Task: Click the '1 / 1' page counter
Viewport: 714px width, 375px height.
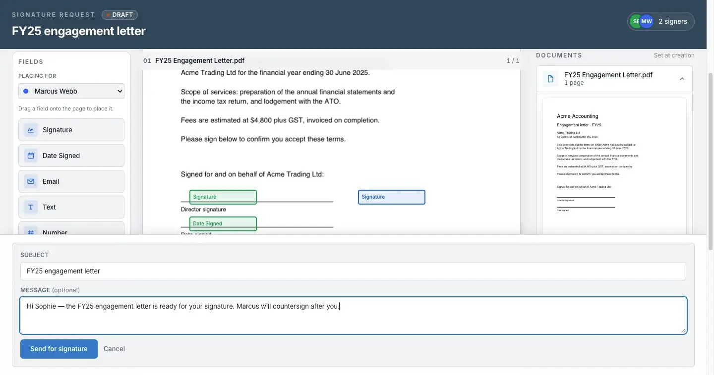Action: pyautogui.click(x=513, y=60)
